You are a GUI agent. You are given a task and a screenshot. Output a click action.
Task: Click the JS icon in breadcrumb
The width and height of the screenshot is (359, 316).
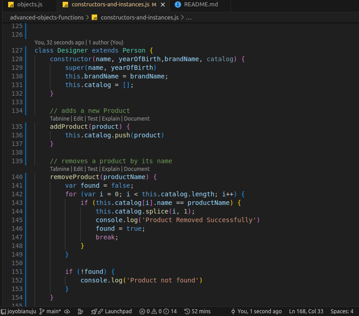coord(94,18)
